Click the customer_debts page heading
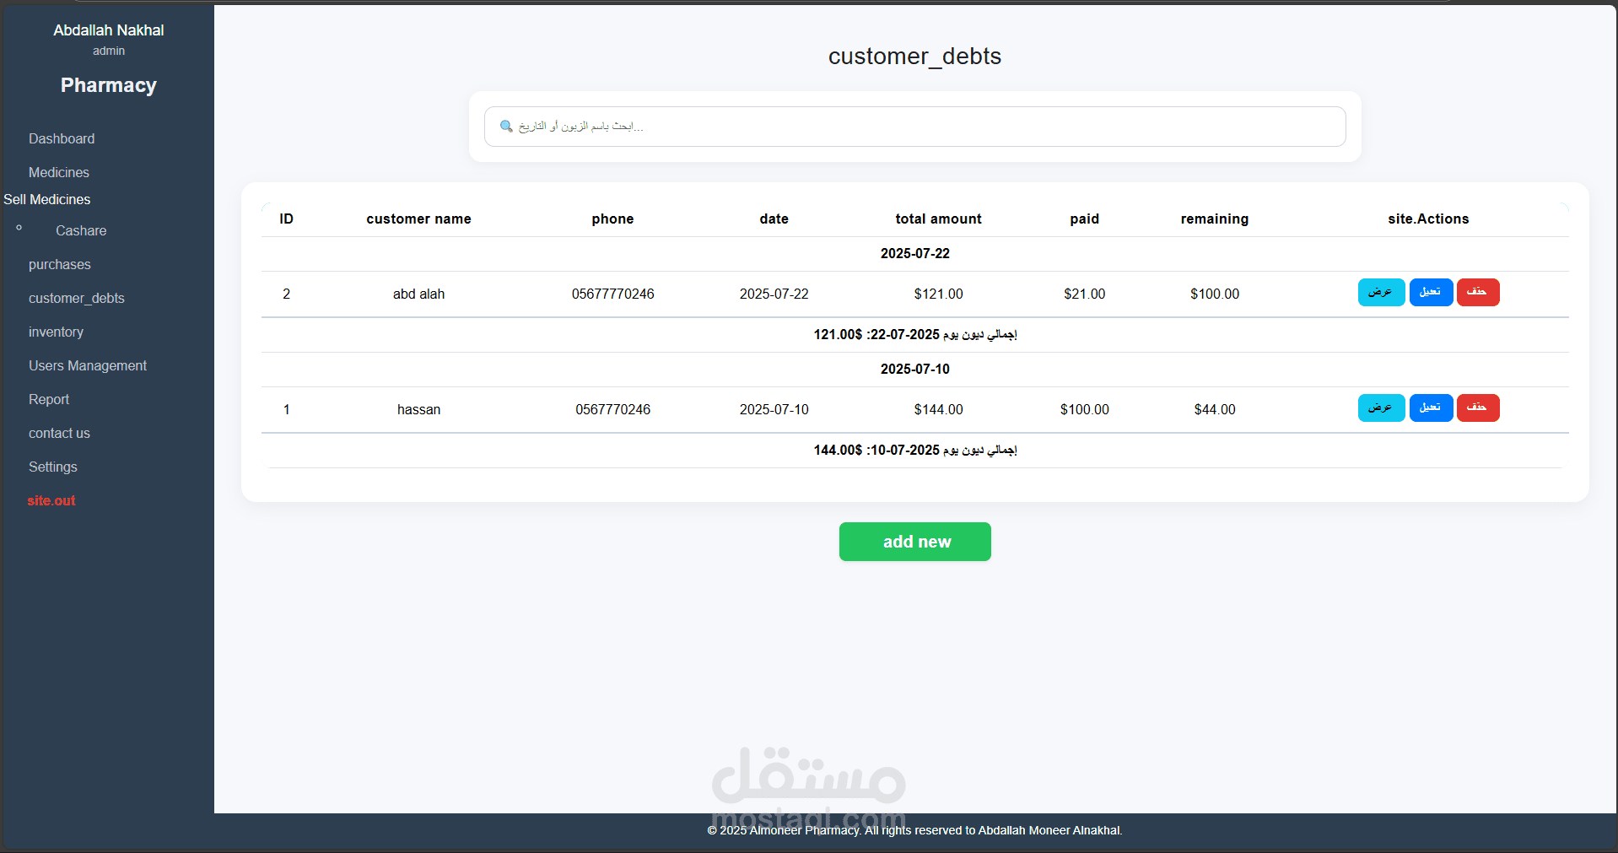The width and height of the screenshot is (1618, 853). click(914, 56)
